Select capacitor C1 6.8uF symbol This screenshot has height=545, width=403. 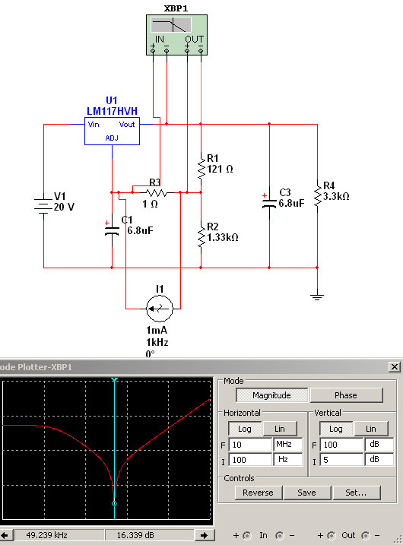coord(112,230)
